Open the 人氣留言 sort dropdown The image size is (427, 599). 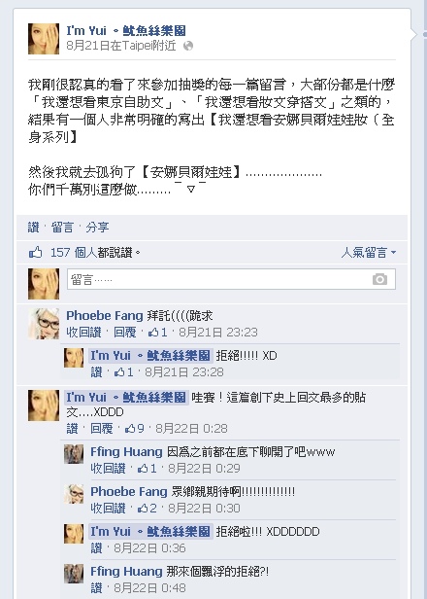point(369,253)
